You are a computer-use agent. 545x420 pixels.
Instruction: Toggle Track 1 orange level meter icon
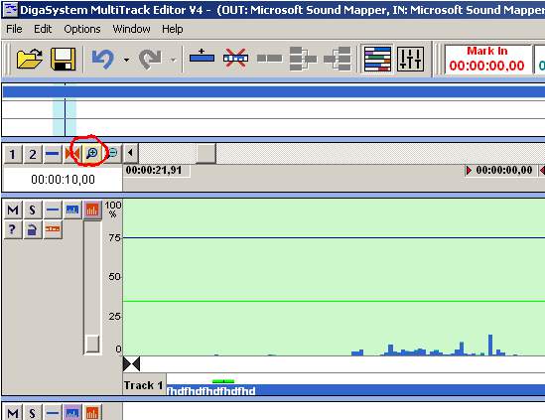tap(92, 210)
